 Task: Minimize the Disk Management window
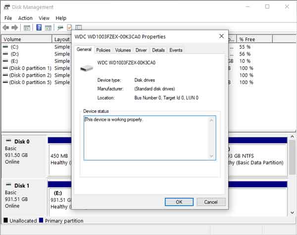click(x=247, y=7)
